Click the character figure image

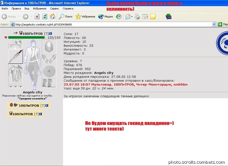tap(32, 64)
